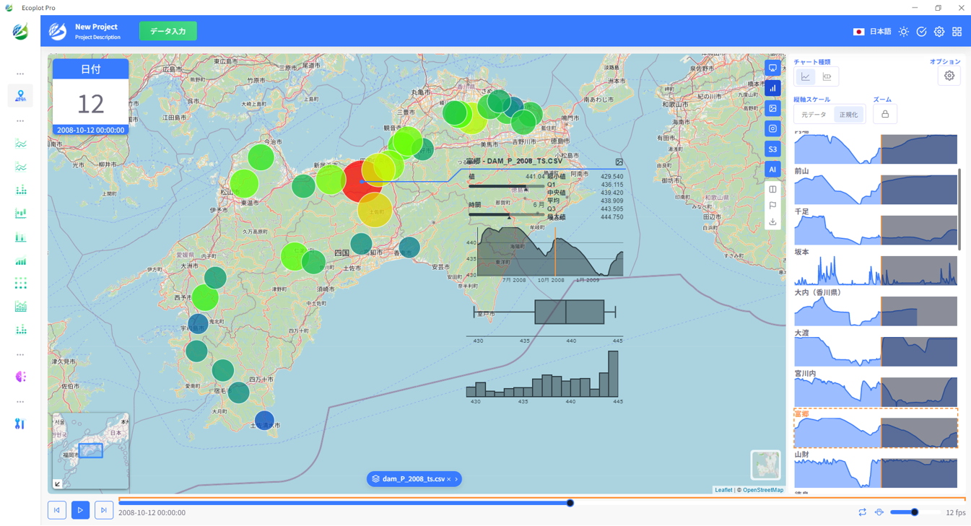Open オプション gear in chart panel
This screenshot has width=971, height=526.
[x=949, y=76]
